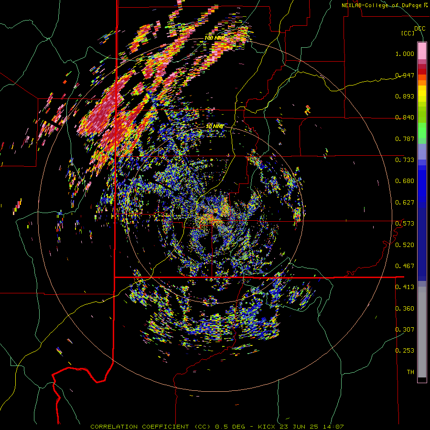Click the 0.360 scale label
This screenshot has width=430, height=430.
click(405, 309)
